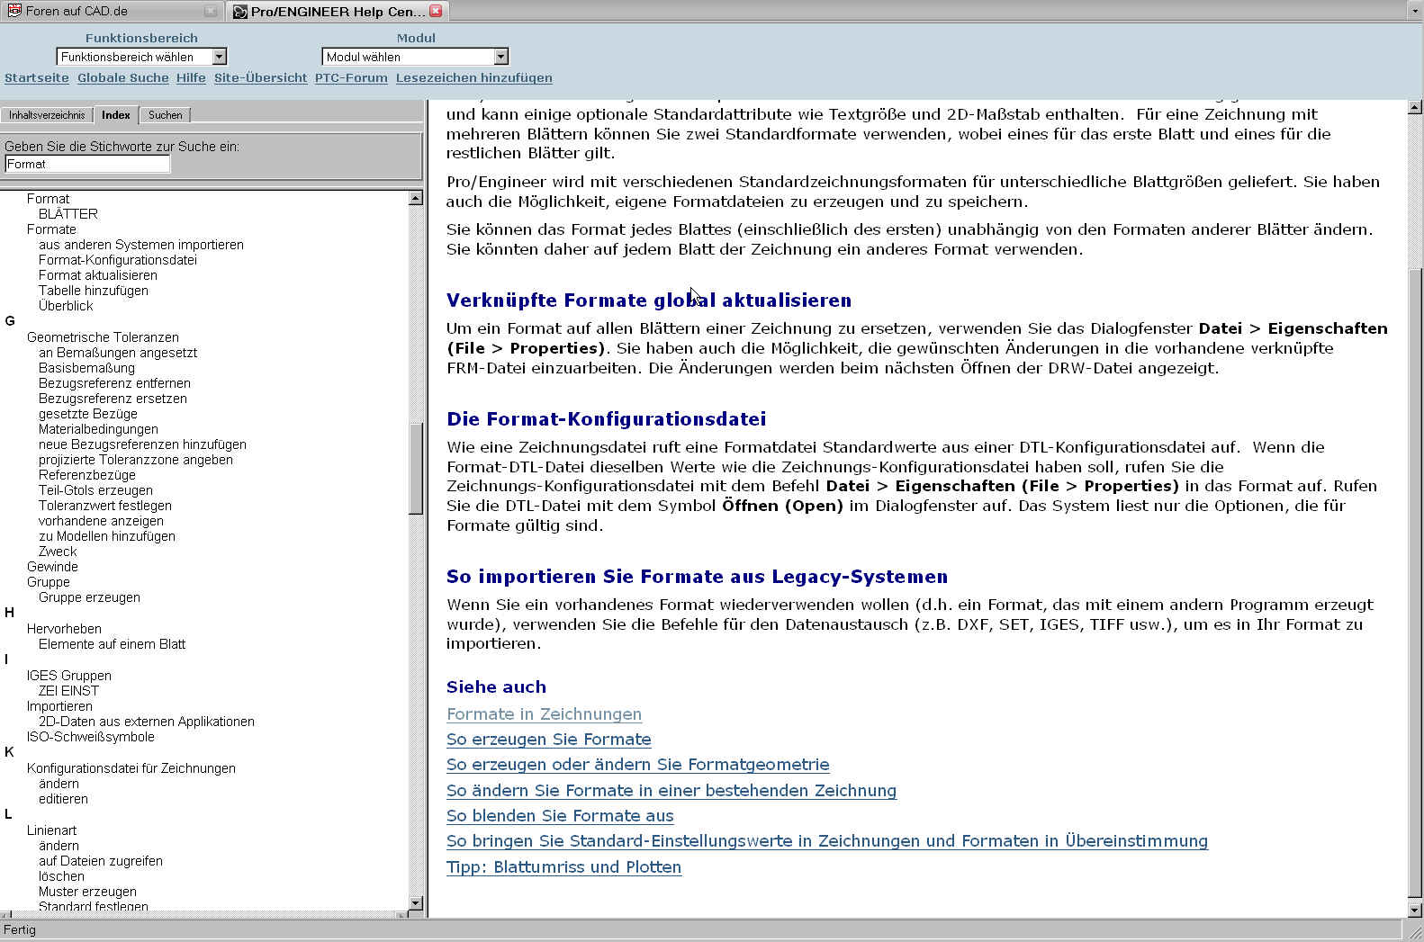Open index entry neue Bezugsreferenzen hinzufügen
The width and height of the screenshot is (1424, 942).
[x=142, y=444]
